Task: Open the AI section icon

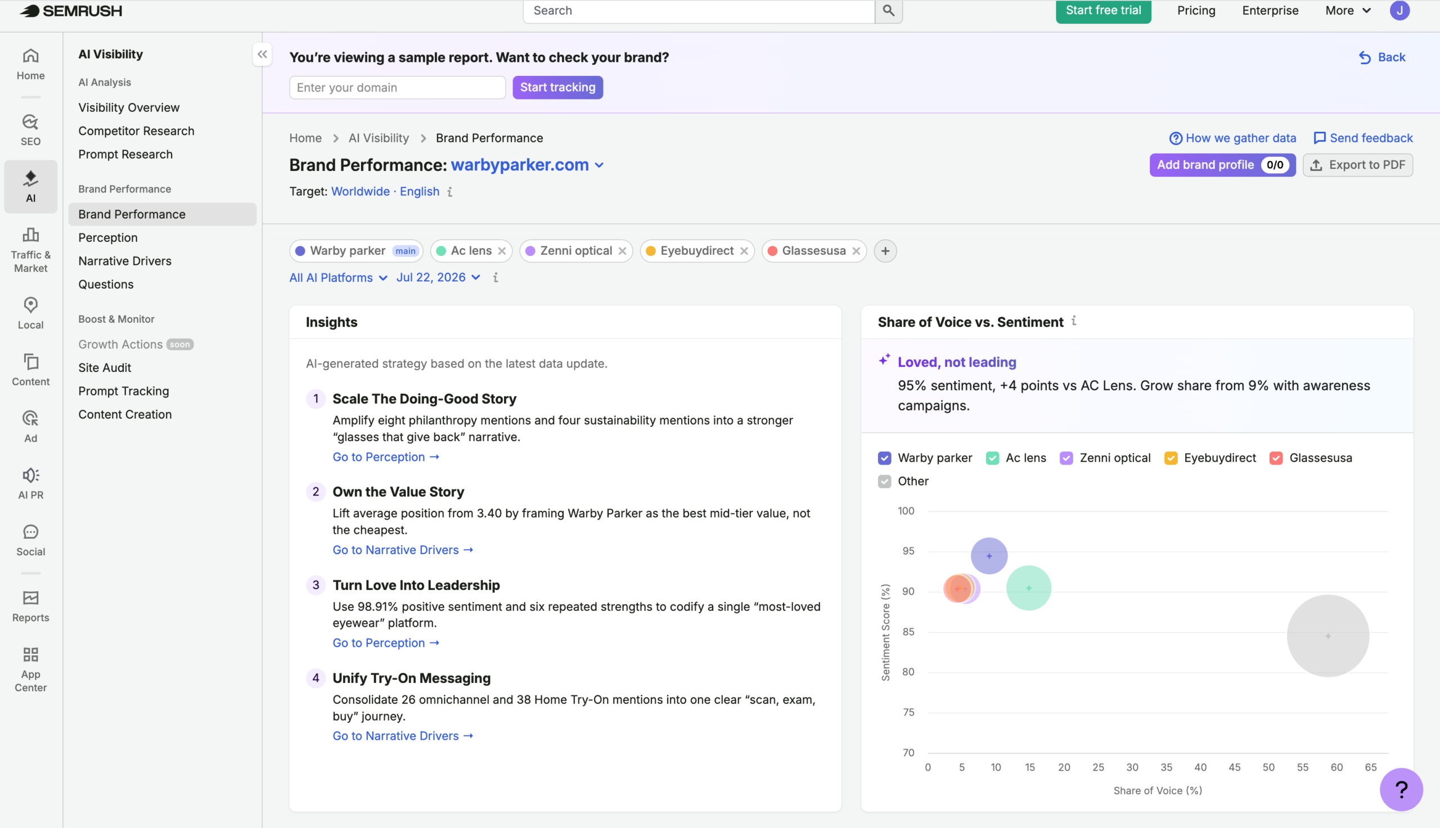Action: point(31,187)
